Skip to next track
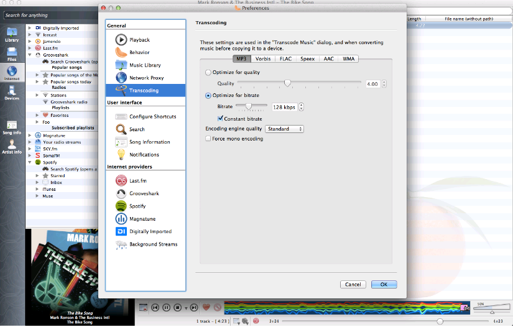 click(x=194, y=307)
